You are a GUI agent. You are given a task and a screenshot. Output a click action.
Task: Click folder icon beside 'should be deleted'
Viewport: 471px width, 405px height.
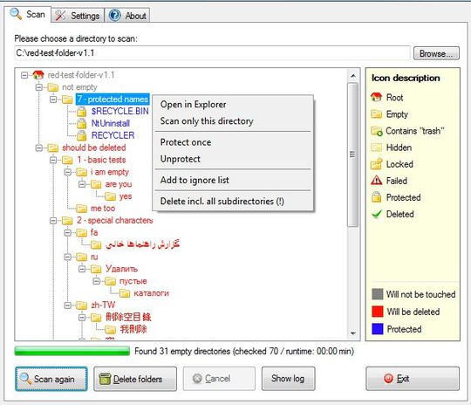[52, 148]
